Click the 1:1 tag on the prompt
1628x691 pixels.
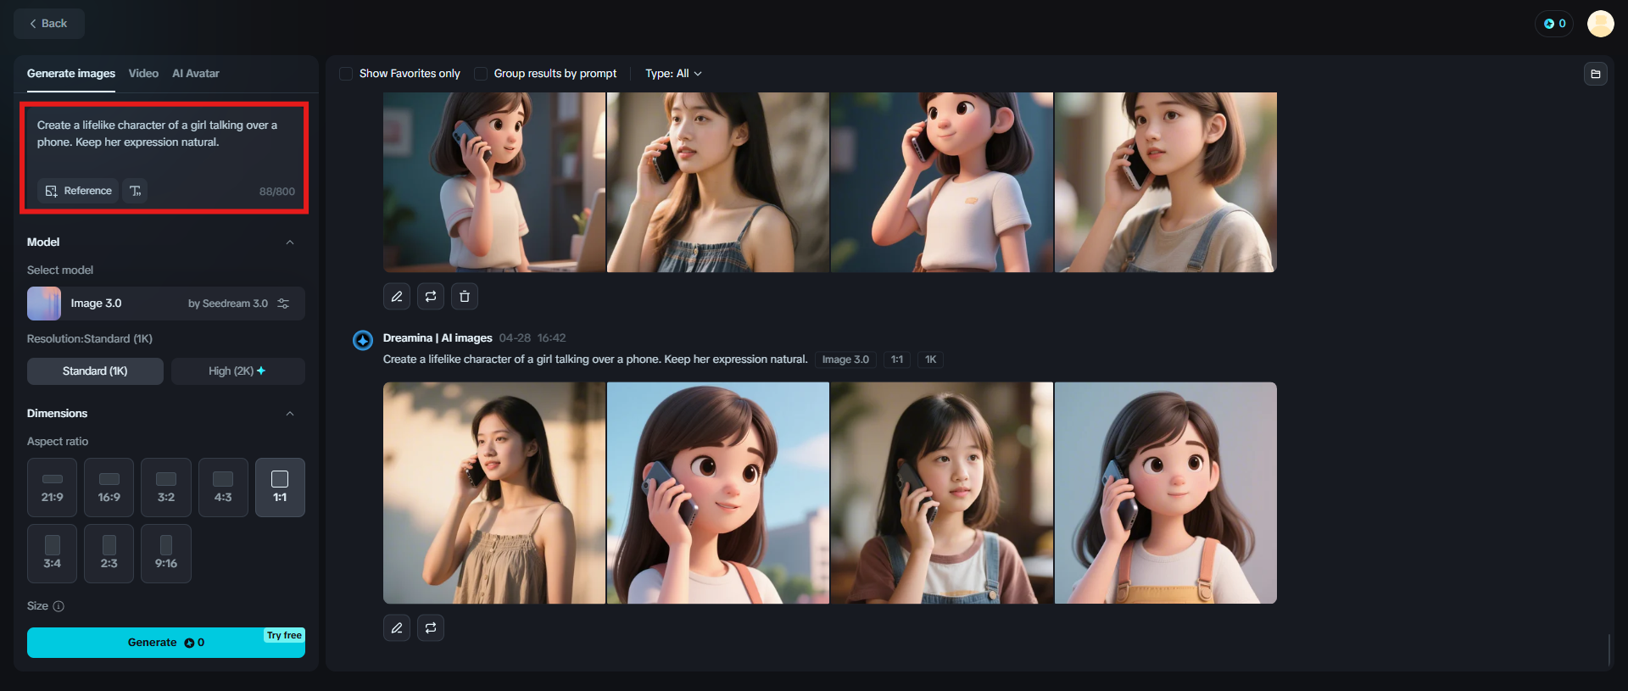(x=896, y=359)
